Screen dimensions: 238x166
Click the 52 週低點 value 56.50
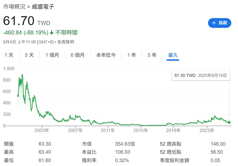tap(217, 152)
